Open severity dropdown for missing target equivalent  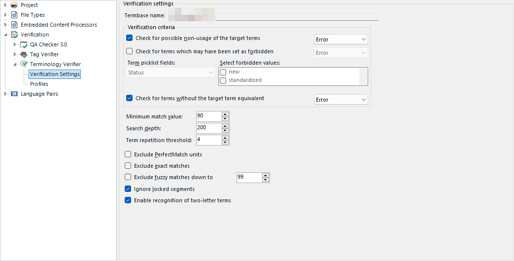[x=341, y=100]
